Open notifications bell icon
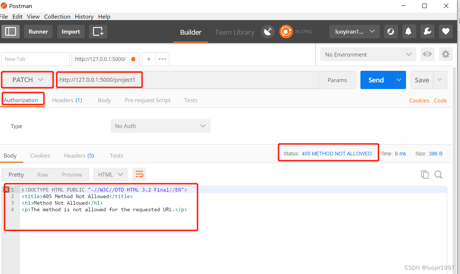The height and width of the screenshot is (274, 460). click(409, 32)
